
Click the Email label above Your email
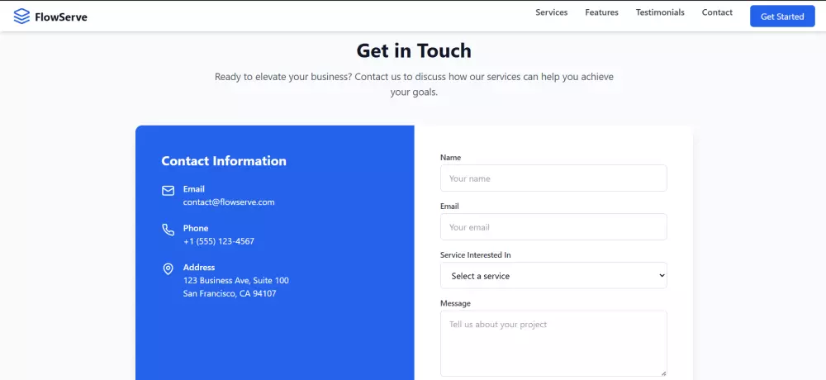tap(449, 206)
